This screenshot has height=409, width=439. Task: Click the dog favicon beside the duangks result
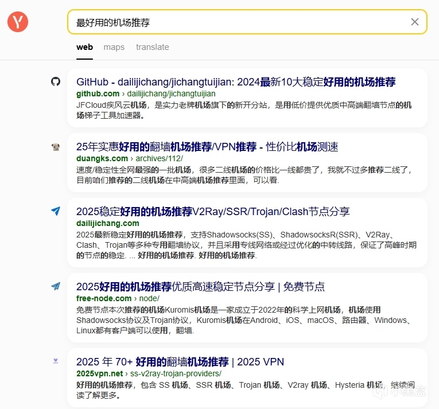coord(56,147)
